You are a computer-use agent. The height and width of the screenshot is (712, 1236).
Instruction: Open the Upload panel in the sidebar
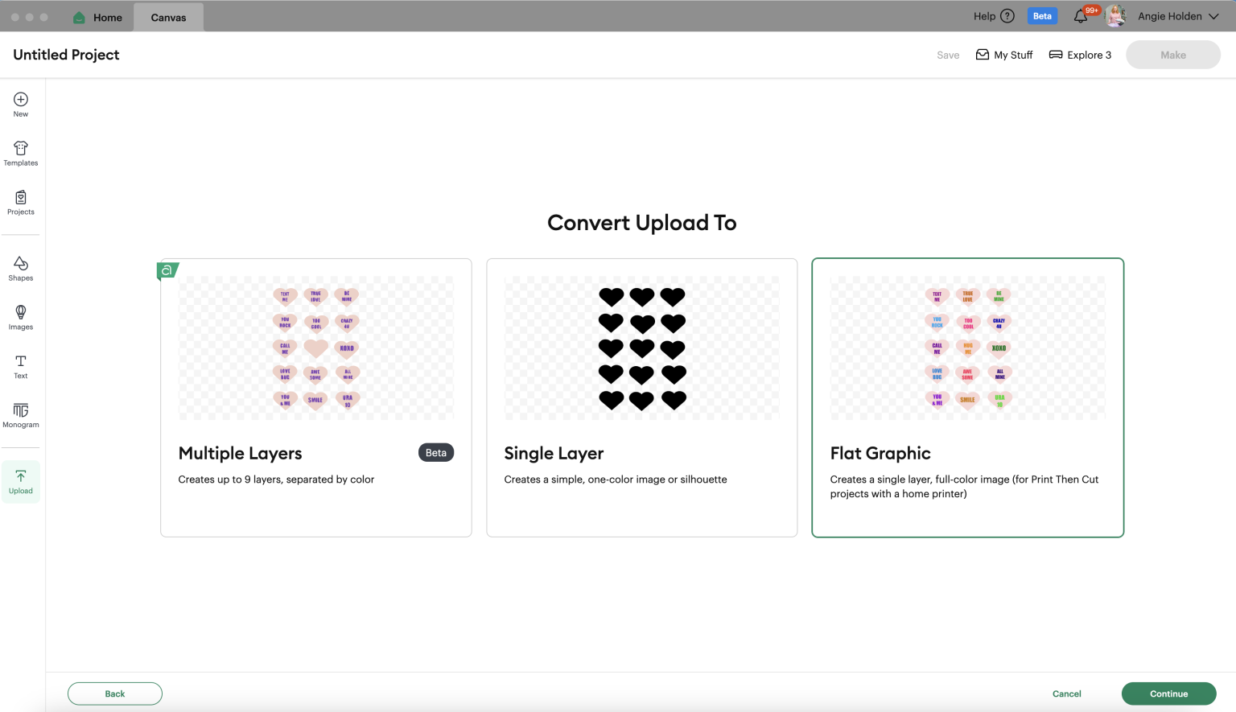pos(20,480)
